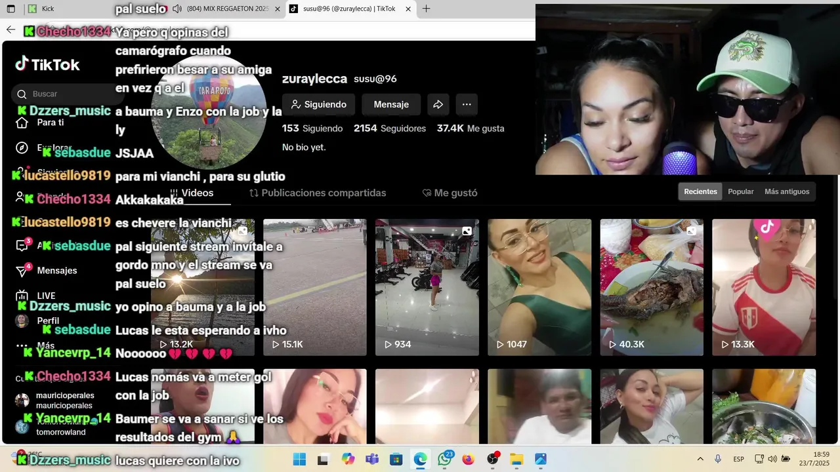The width and height of the screenshot is (840, 472).
Task: Switch to the Videos tab
Action: (x=192, y=193)
